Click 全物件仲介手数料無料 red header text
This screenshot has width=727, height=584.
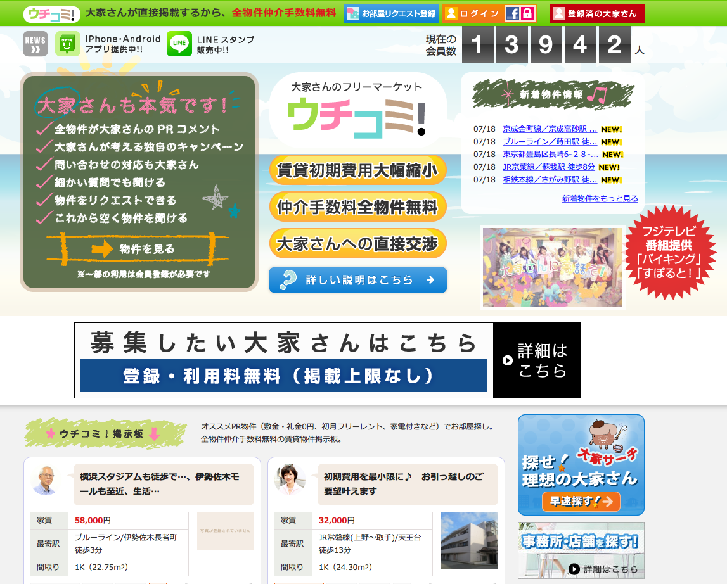284,13
